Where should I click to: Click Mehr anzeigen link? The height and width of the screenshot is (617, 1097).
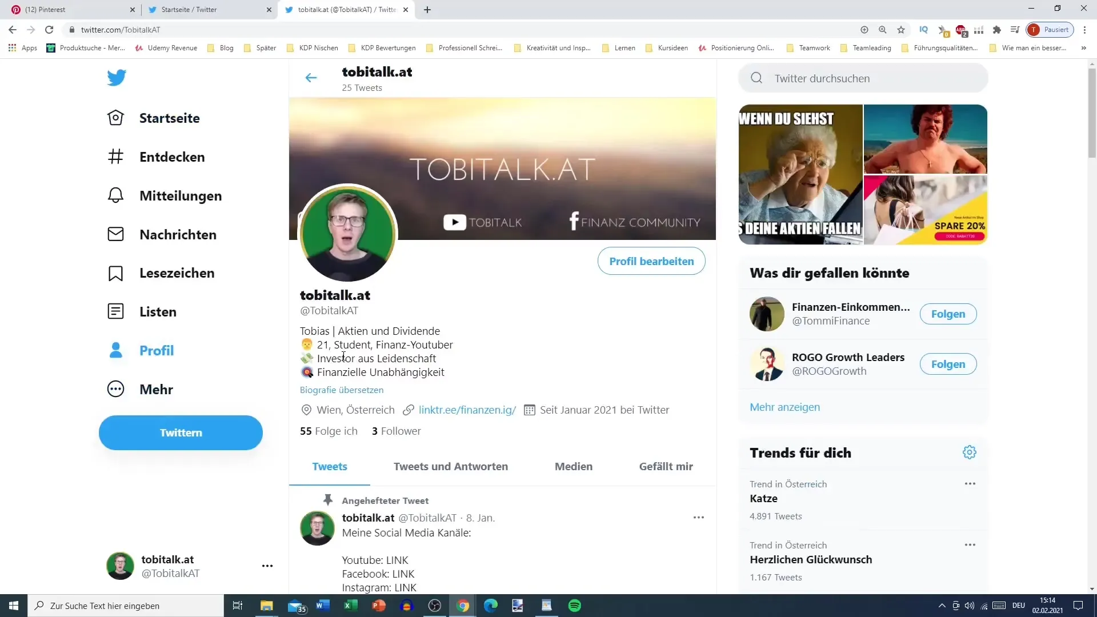point(784,407)
